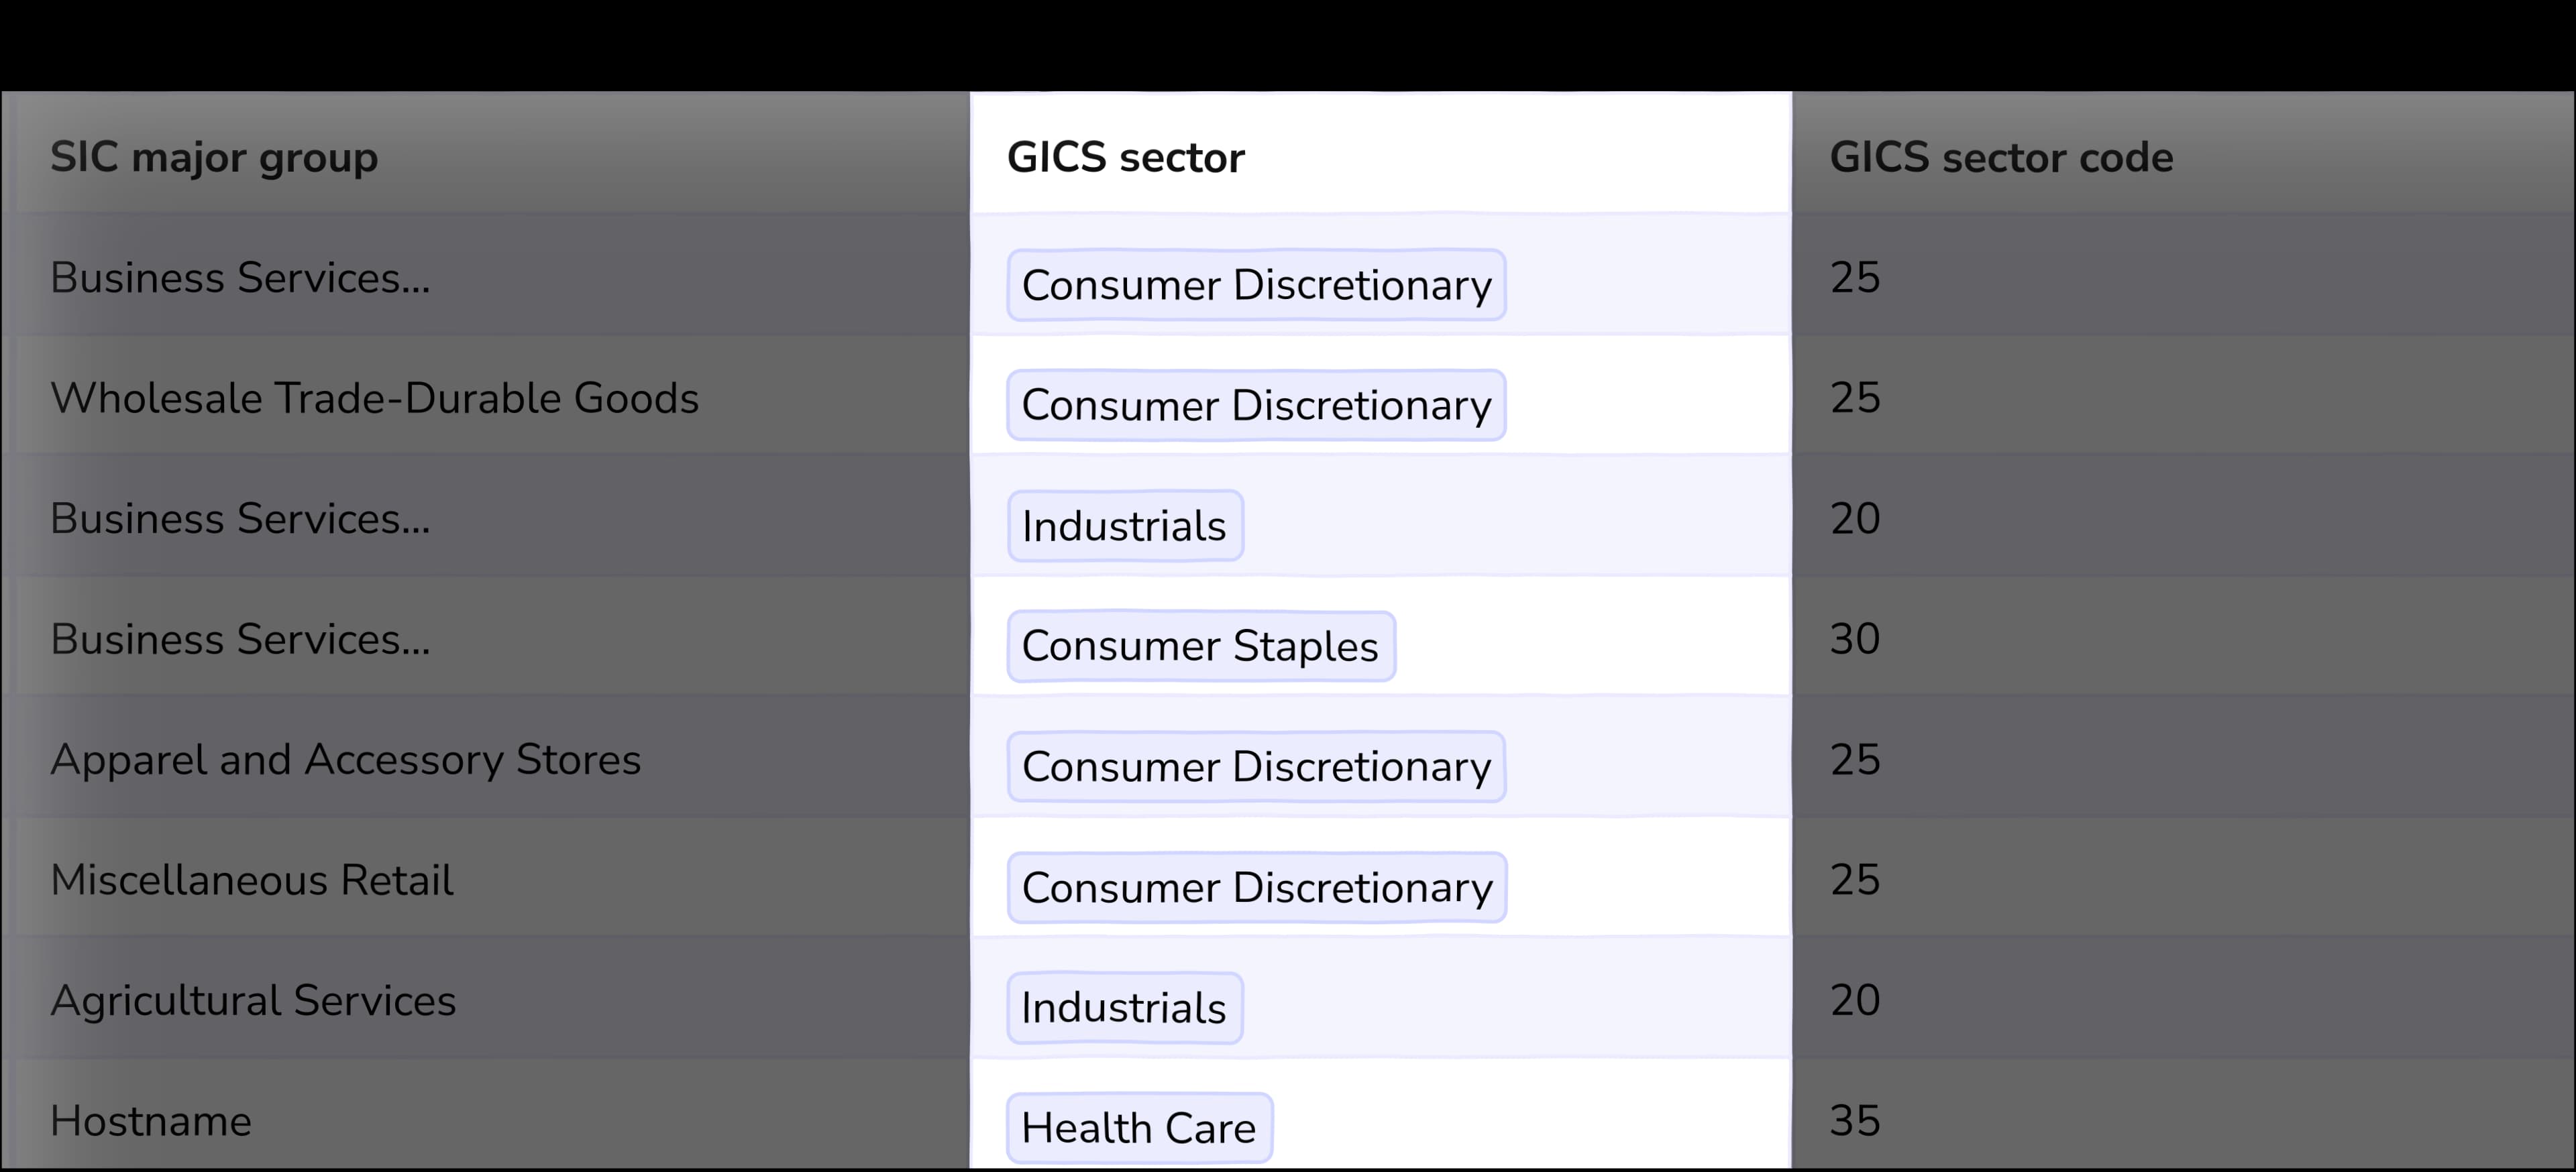Screen dimensions: 2576x1172
Task: Click sector code 20 in Agricultural Services row
Action: (x=1855, y=1000)
